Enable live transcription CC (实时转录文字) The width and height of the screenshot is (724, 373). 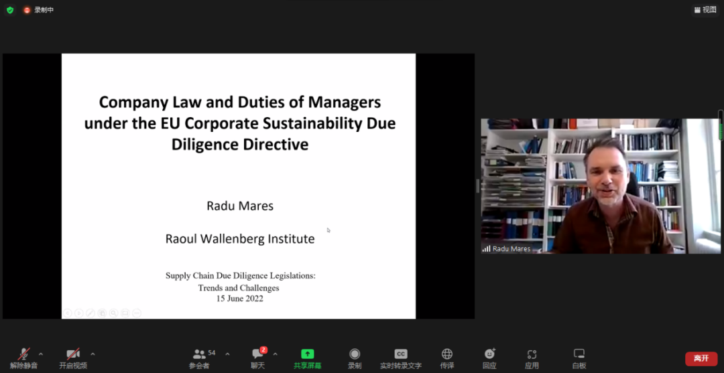[400, 358]
